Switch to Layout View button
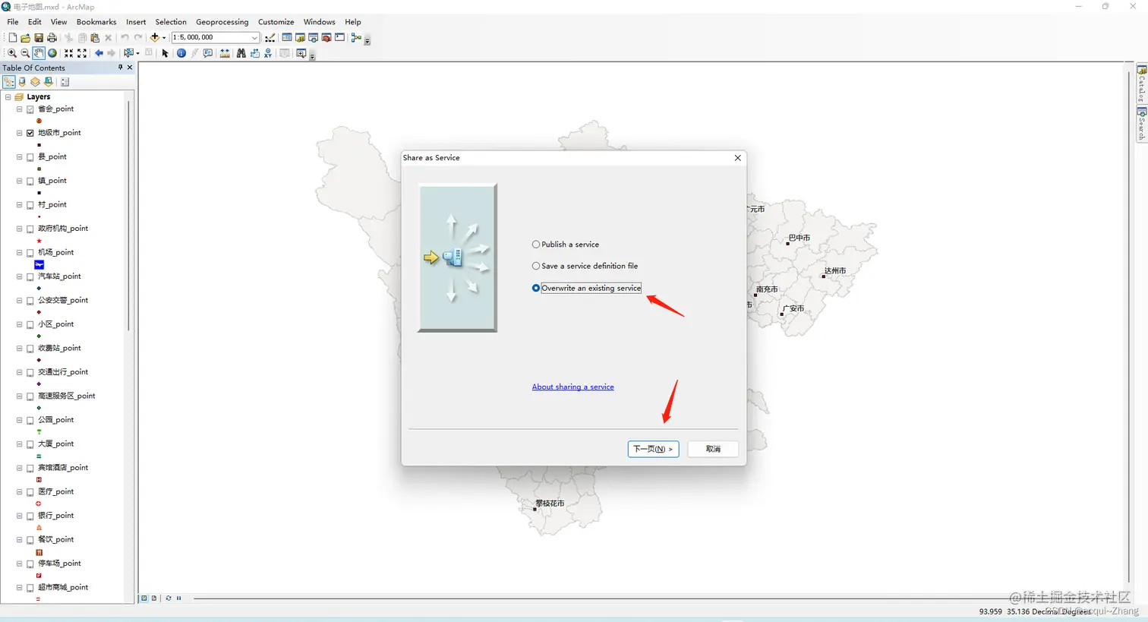This screenshot has width=1148, height=622. pos(154,598)
